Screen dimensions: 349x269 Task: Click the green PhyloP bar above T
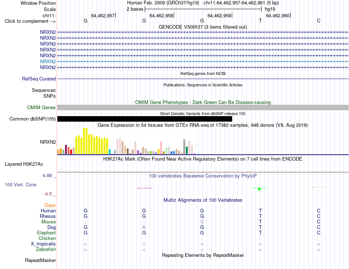(x=259, y=189)
